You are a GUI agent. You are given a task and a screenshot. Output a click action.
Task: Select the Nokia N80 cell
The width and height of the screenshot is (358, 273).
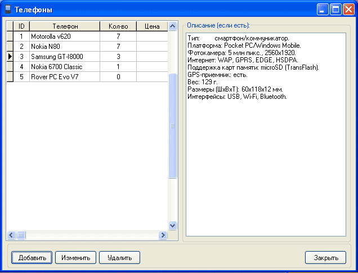pos(65,47)
